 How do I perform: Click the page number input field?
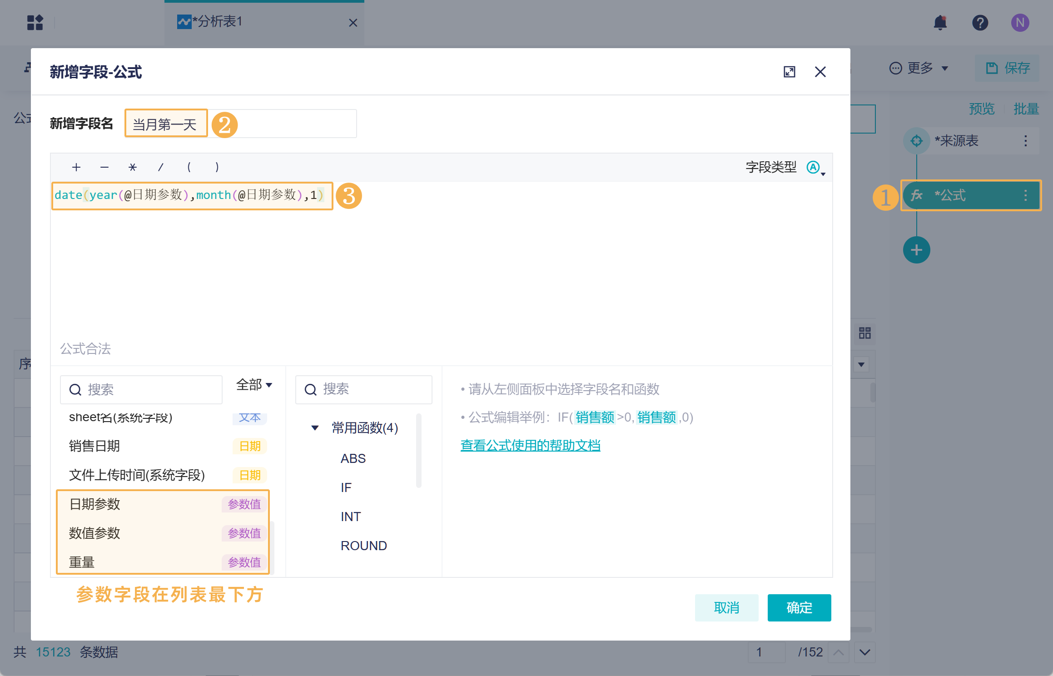[766, 652]
